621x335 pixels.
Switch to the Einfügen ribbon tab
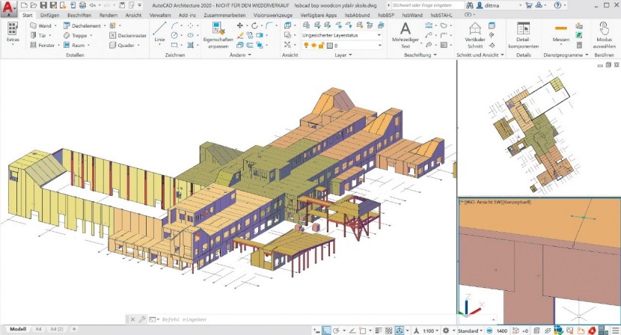[x=49, y=15]
